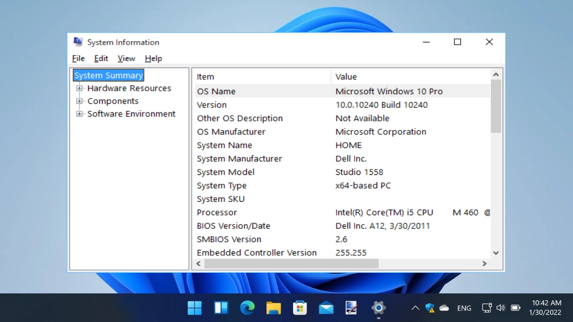Select the System SKU row
Screen dimensions: 573x322
(x=342, y=199)
